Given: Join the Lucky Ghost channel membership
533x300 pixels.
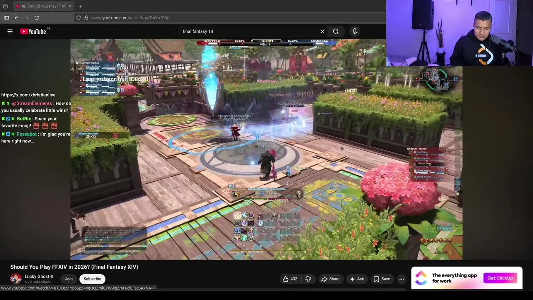Looking at the screenshot, I should pos(69,279).
